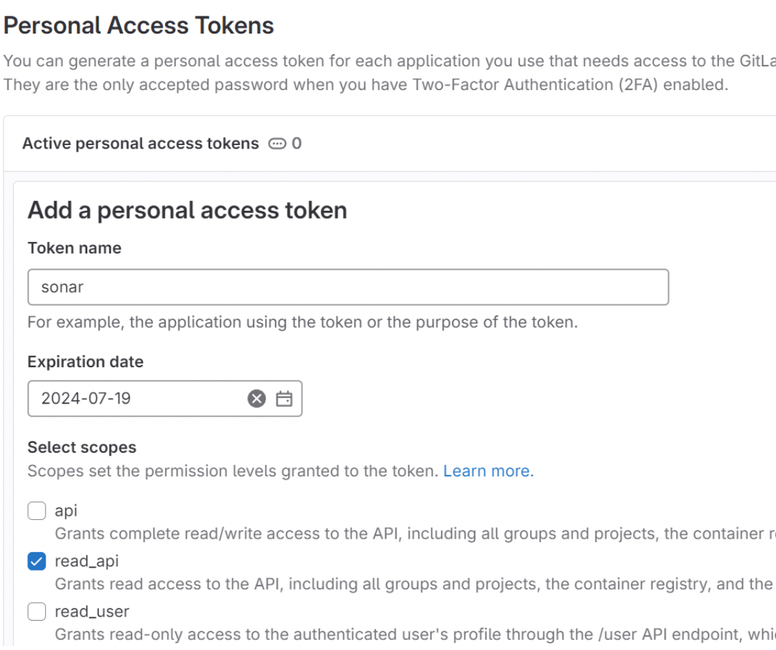Open the "Learn more" scopes link

coord(488,471)
